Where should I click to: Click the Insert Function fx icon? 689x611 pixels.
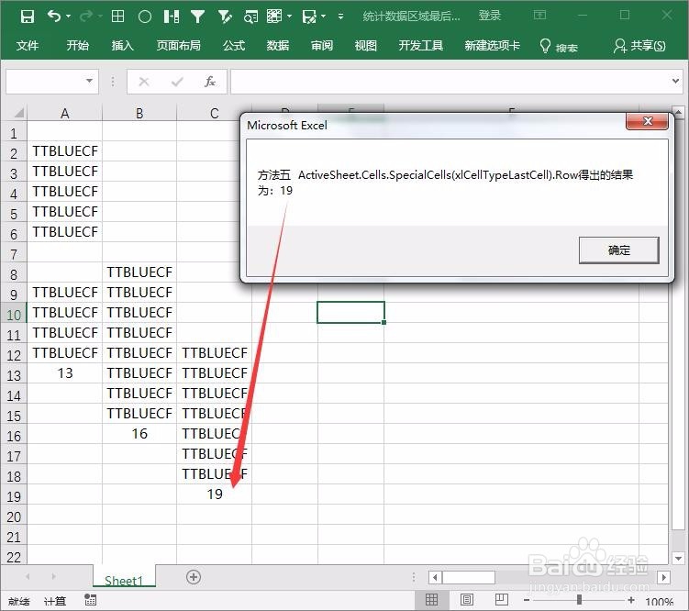[x=210, y=82]
